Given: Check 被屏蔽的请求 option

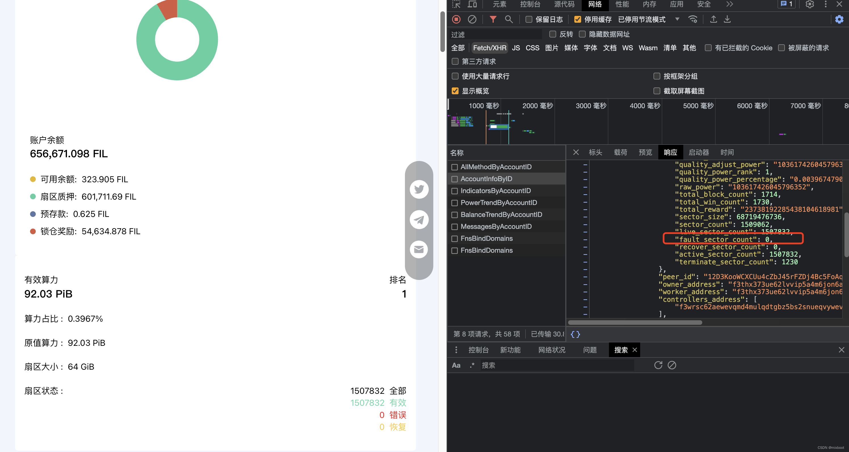Looking at the screenshot, I should [x=781, y=48].
